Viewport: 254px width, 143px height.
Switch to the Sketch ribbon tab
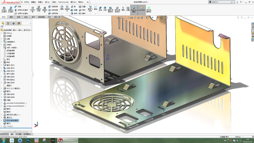pos(11,17)
